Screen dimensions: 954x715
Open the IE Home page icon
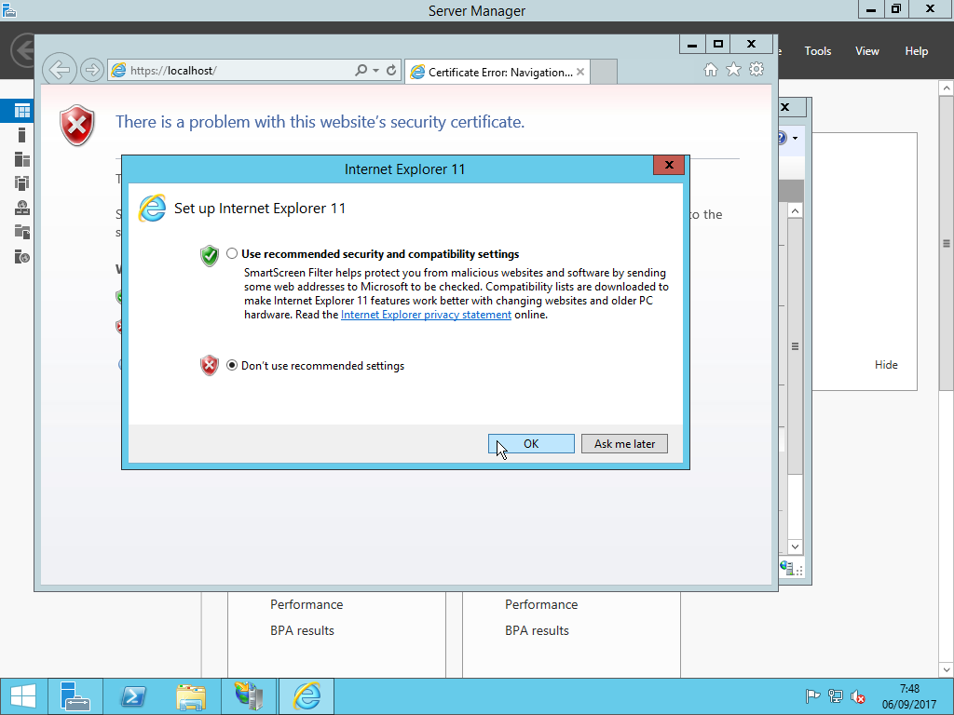click(x=711, y=69)
